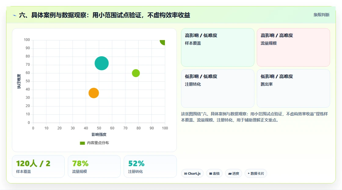
Task: Click the description paragraph starting 这张图围绕
Action: pyautogui.click(x=254, y=117)
